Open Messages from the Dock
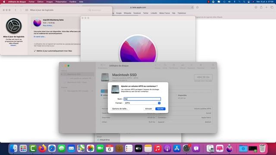The width and height of the screenshot is (276, 155). point(62,149)
